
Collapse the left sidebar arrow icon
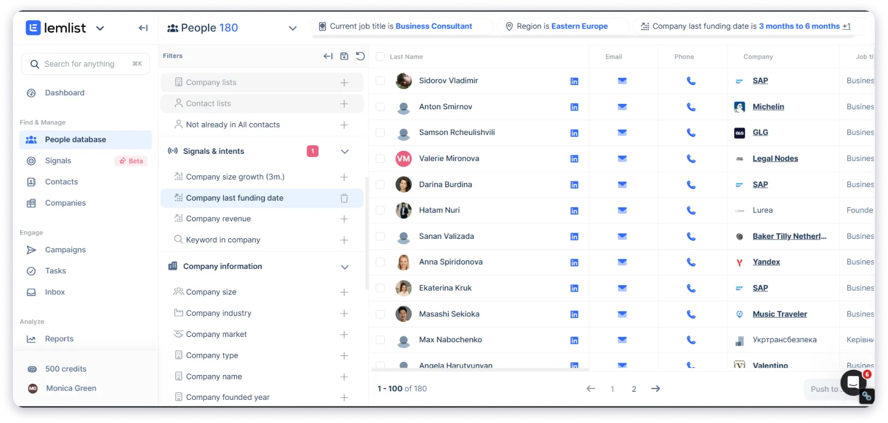pyautogui.click(x=143, y=28)
